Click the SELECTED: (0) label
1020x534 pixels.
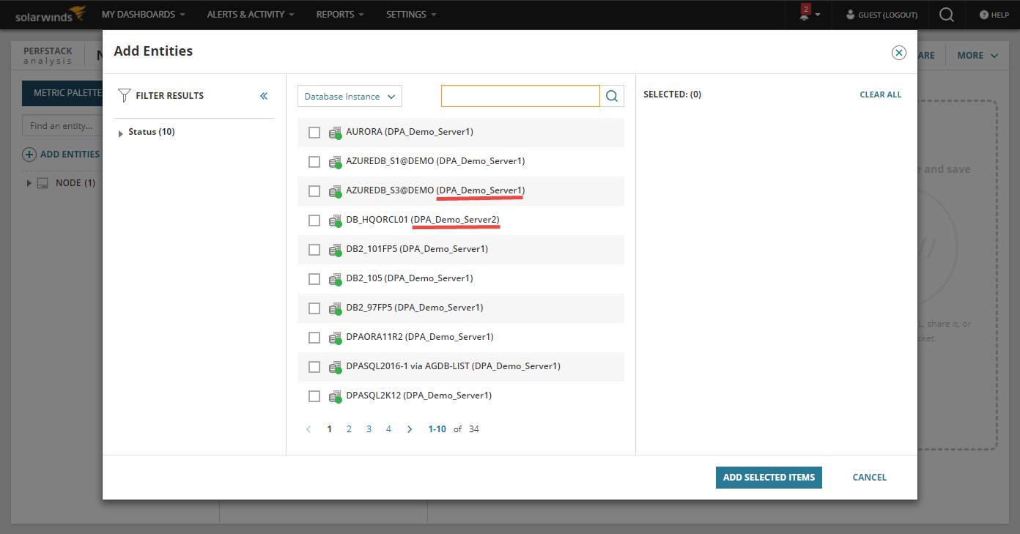click(672, 94)
